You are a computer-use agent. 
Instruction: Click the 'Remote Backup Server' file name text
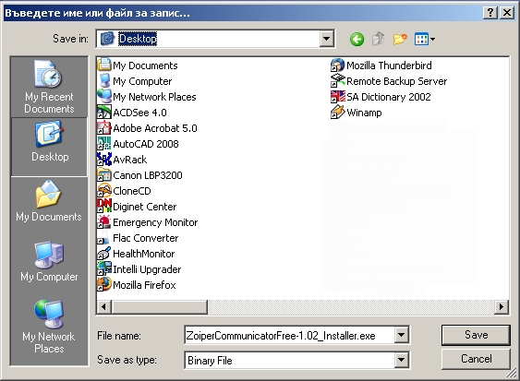[396, 81]
